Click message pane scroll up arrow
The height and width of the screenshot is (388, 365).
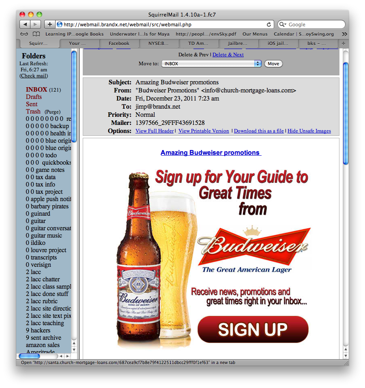click(x=346, y=349)
